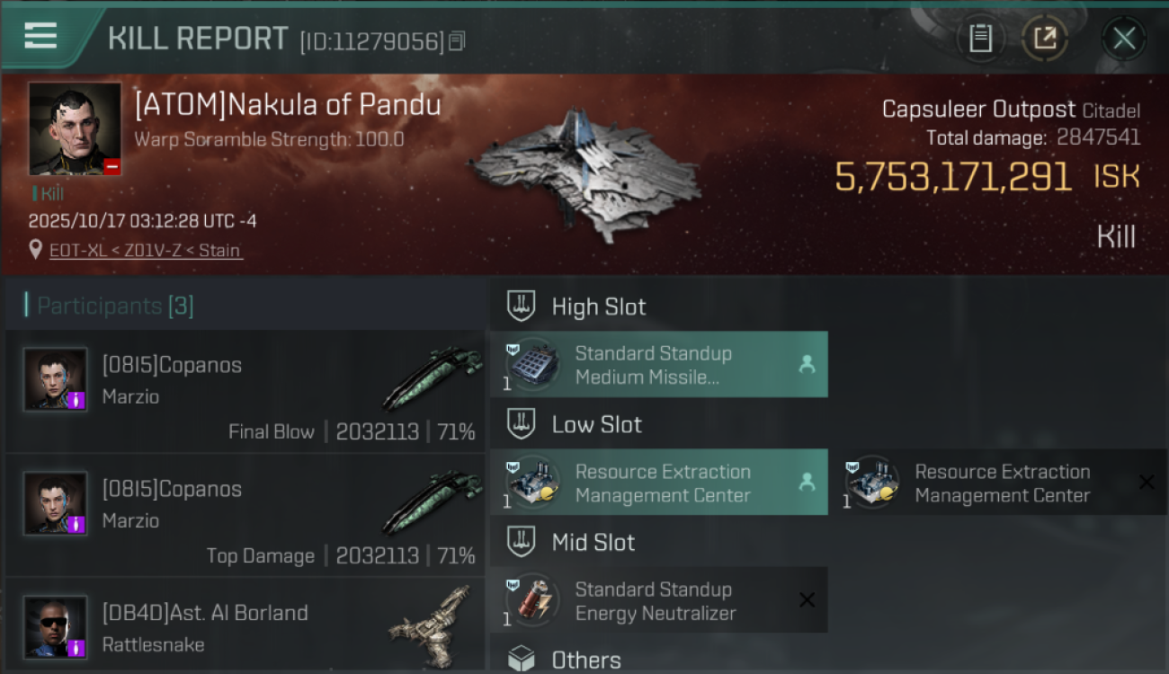Open the EOT-XL location link
This screenshot has width=1169, height=674.
tap(145, 251)
